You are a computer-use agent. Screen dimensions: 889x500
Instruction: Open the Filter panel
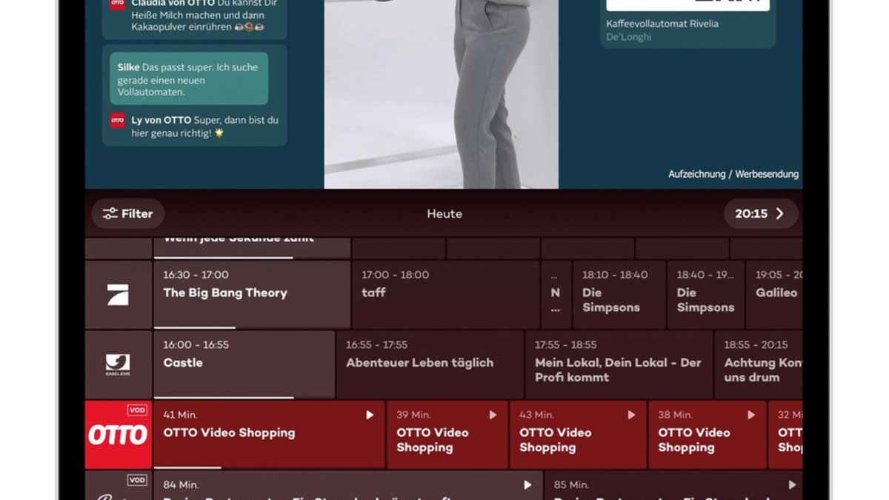pyautogui.click(x=127, y=213)
